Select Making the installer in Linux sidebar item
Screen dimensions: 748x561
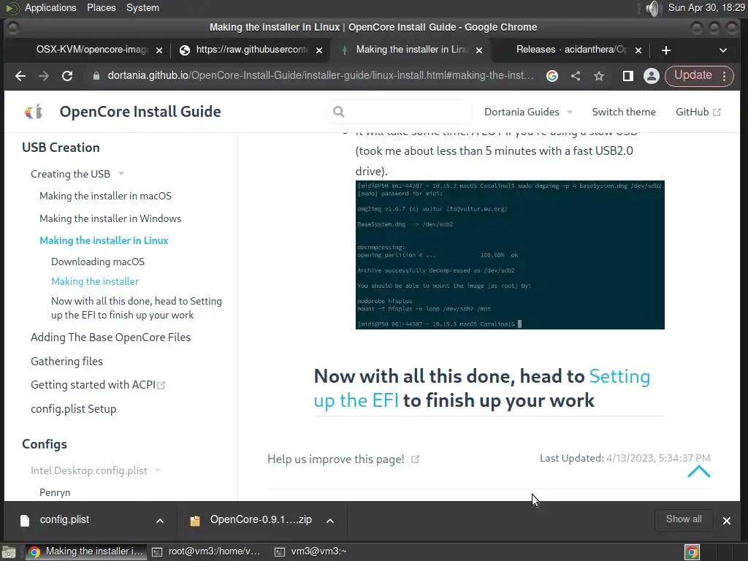104,240
